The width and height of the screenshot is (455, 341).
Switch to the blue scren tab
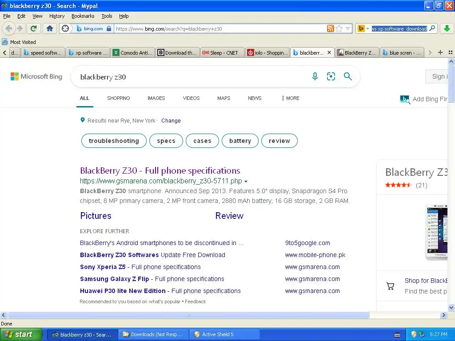[x=402, y=53]
